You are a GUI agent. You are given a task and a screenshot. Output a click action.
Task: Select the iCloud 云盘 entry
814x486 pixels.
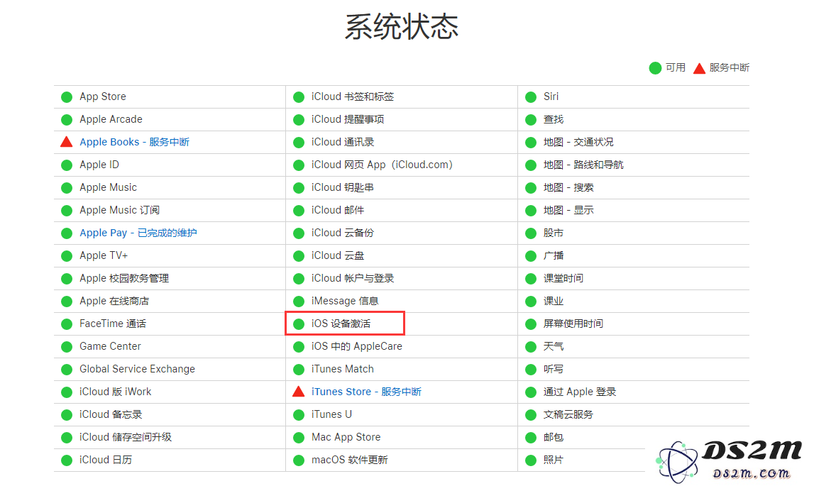338,255
